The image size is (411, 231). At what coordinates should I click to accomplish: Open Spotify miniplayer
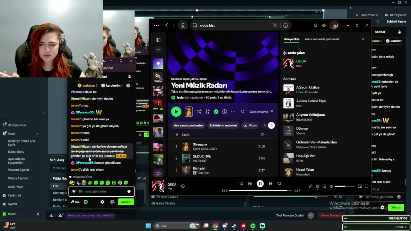(x=360, y=186)
